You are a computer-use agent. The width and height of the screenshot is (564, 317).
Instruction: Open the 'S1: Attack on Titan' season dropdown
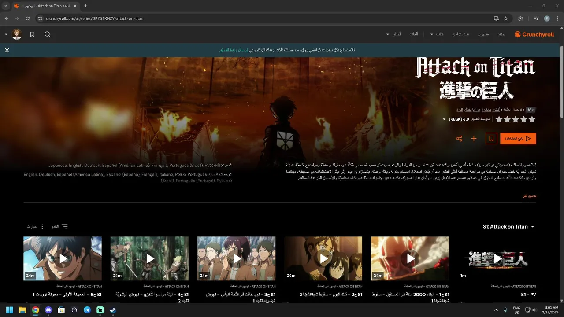pos(508,227)
